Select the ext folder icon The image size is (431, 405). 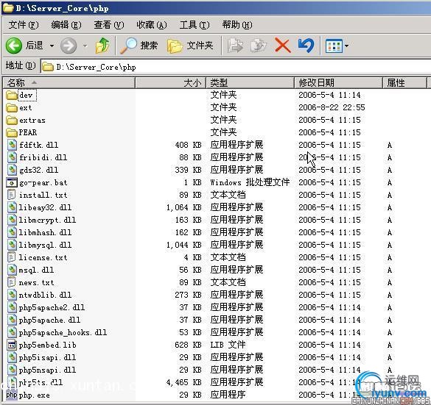click(x=12, y=108)
